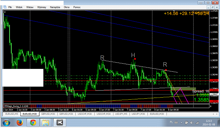The width and height of the screenshot is (220, 128).
Task: Launch Firefox from the taskbar
Action: [20, 123]
